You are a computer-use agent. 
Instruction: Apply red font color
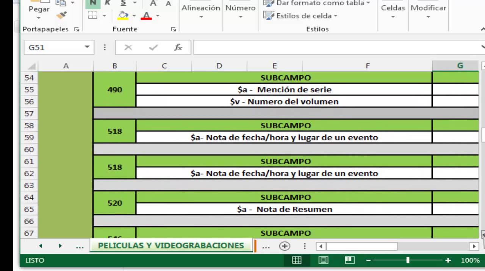click(147, 16)
